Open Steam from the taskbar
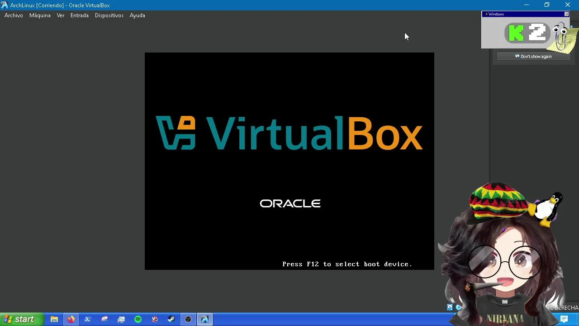 click(171, 319)
